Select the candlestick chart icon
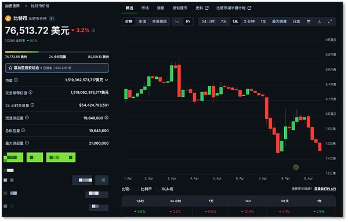This screenshot has height=222, width=348. 188,21
